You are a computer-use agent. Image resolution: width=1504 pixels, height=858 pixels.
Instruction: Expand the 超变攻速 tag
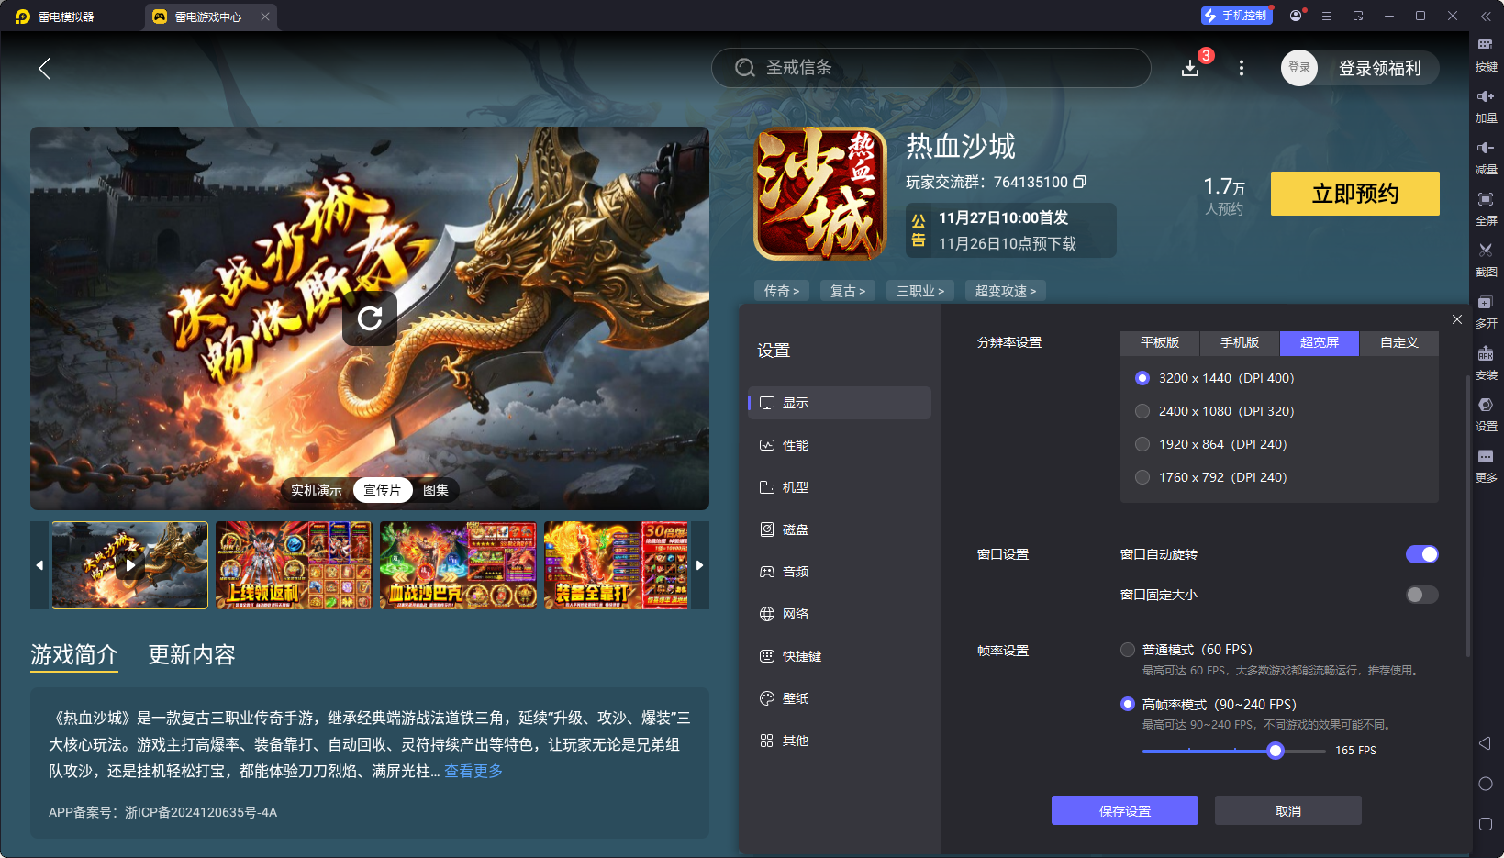pyautogui.click(x=1005, y=290)
